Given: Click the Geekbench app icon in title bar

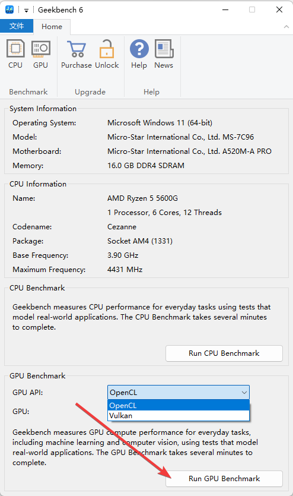Looking at the screenshot, I should pyautogui.click(x=9, y=10).
